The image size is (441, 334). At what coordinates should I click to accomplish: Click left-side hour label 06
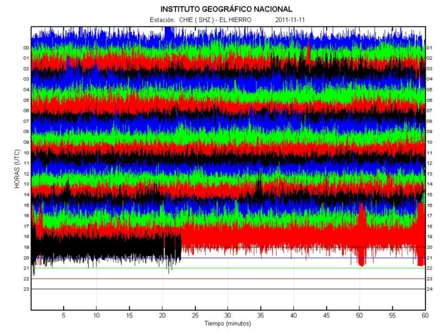click(26, 110)
